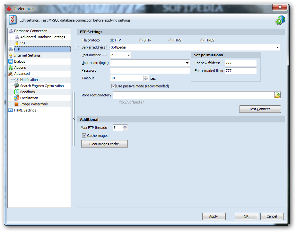
Task: Click the Store root directory field
Action: click(x=194, y=95)
